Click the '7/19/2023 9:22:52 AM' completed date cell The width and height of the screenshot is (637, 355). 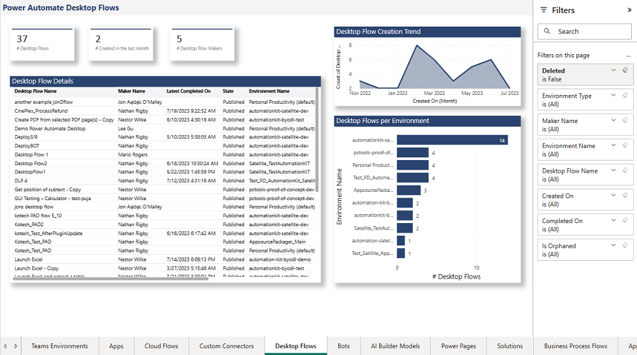(x=191, y=111)
